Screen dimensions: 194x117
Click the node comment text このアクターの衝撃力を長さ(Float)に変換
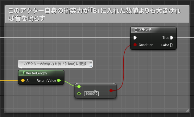pyautogui.click(x=53, y=64)
